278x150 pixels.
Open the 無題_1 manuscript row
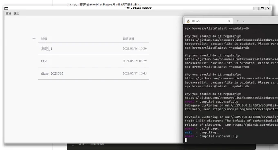[93, 49]
